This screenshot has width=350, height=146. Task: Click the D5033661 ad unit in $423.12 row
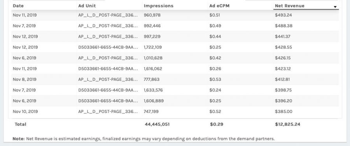coord(108,69)
